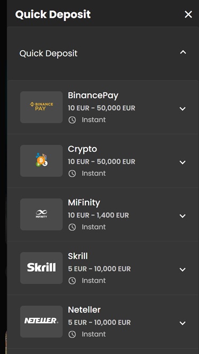This screenshot has height=354, width=199.
Task: Expand the BinancePay payment option chevron
Action: (x=183, y=109)
